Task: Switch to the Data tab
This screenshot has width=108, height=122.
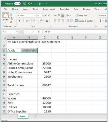Action: pos(76,9)
